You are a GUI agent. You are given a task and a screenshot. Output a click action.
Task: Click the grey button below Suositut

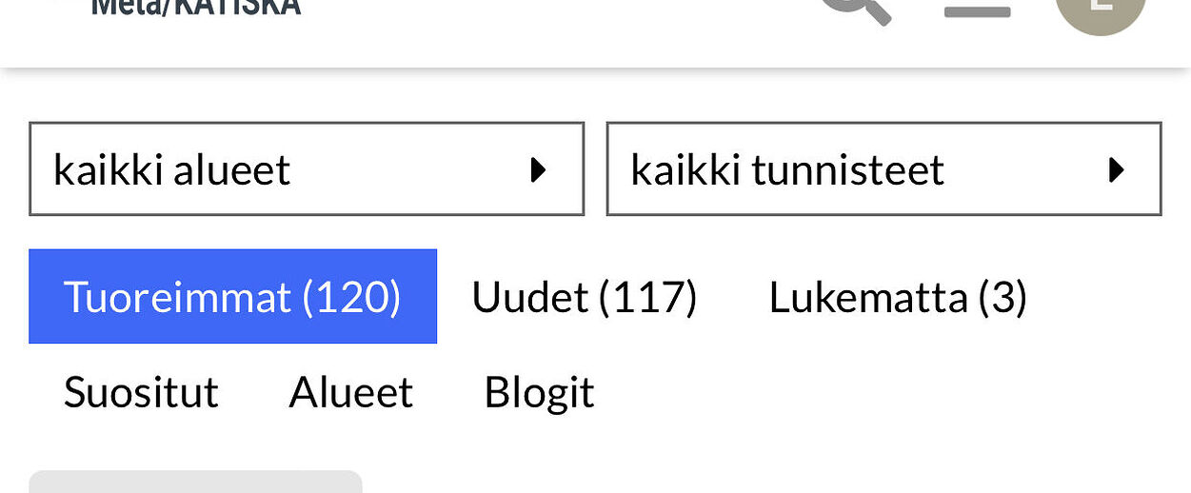195,483
